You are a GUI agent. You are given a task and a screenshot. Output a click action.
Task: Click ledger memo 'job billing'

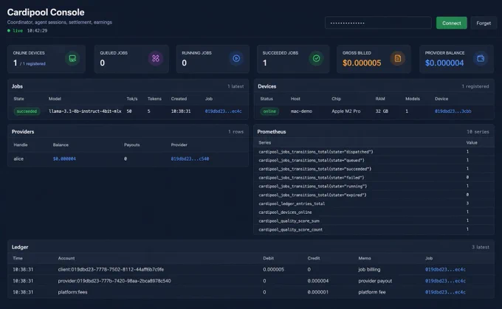click(x=369, y=269)
